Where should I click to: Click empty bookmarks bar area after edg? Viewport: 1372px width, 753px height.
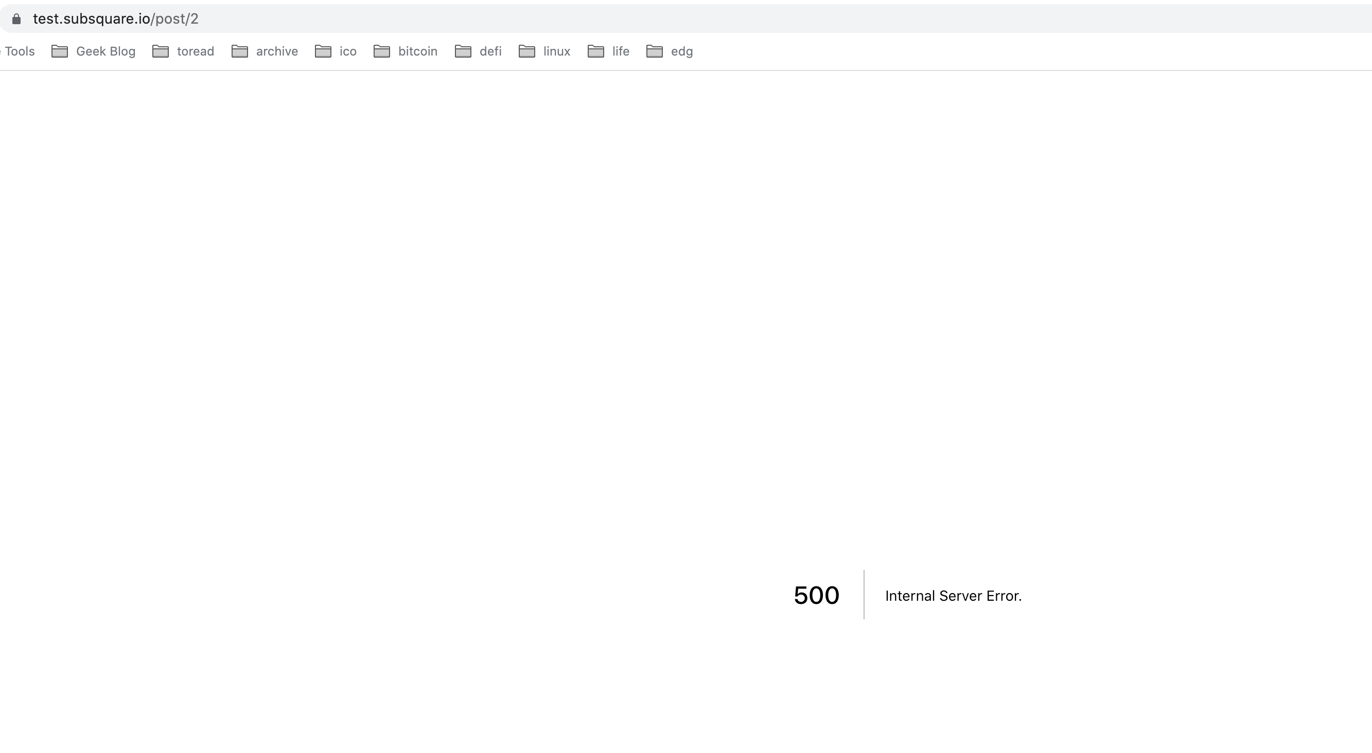(959, 51)
